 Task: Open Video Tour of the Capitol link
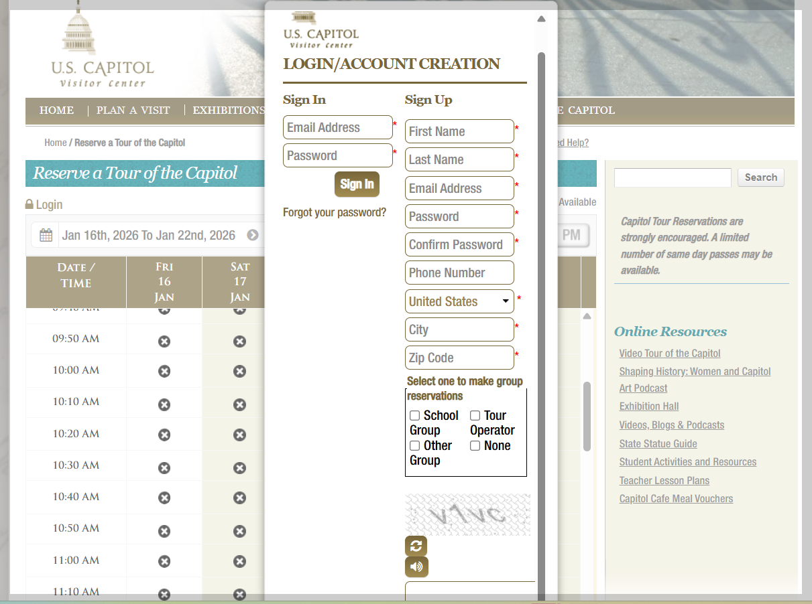[670, 354]
